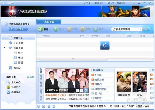Screen dimensions: 155x110
Task: Click the Start (开始) play icon
Action: click(56, 29)
